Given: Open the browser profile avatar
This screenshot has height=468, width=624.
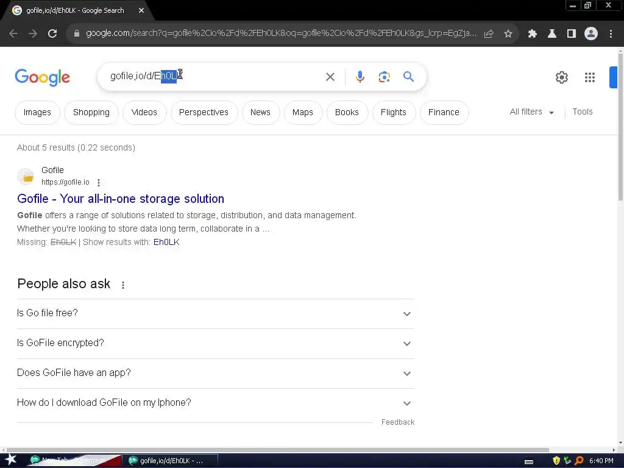Looking at the screenshot, I should tap(591, 34).
